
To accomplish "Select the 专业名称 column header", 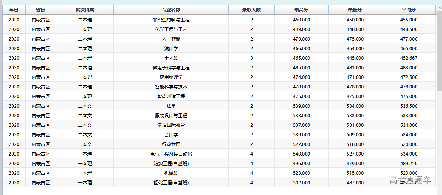I will [x=171, y=10].
